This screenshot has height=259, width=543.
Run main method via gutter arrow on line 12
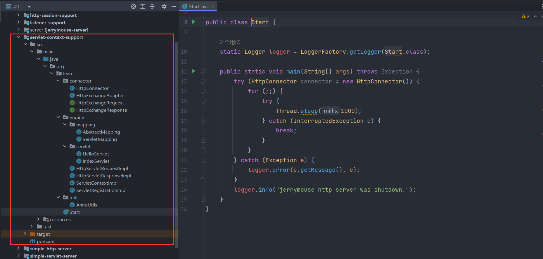point(193,71)
